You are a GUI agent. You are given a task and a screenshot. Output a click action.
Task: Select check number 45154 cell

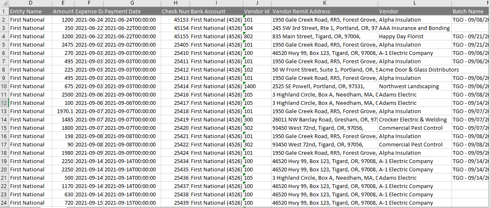point(175,28)
